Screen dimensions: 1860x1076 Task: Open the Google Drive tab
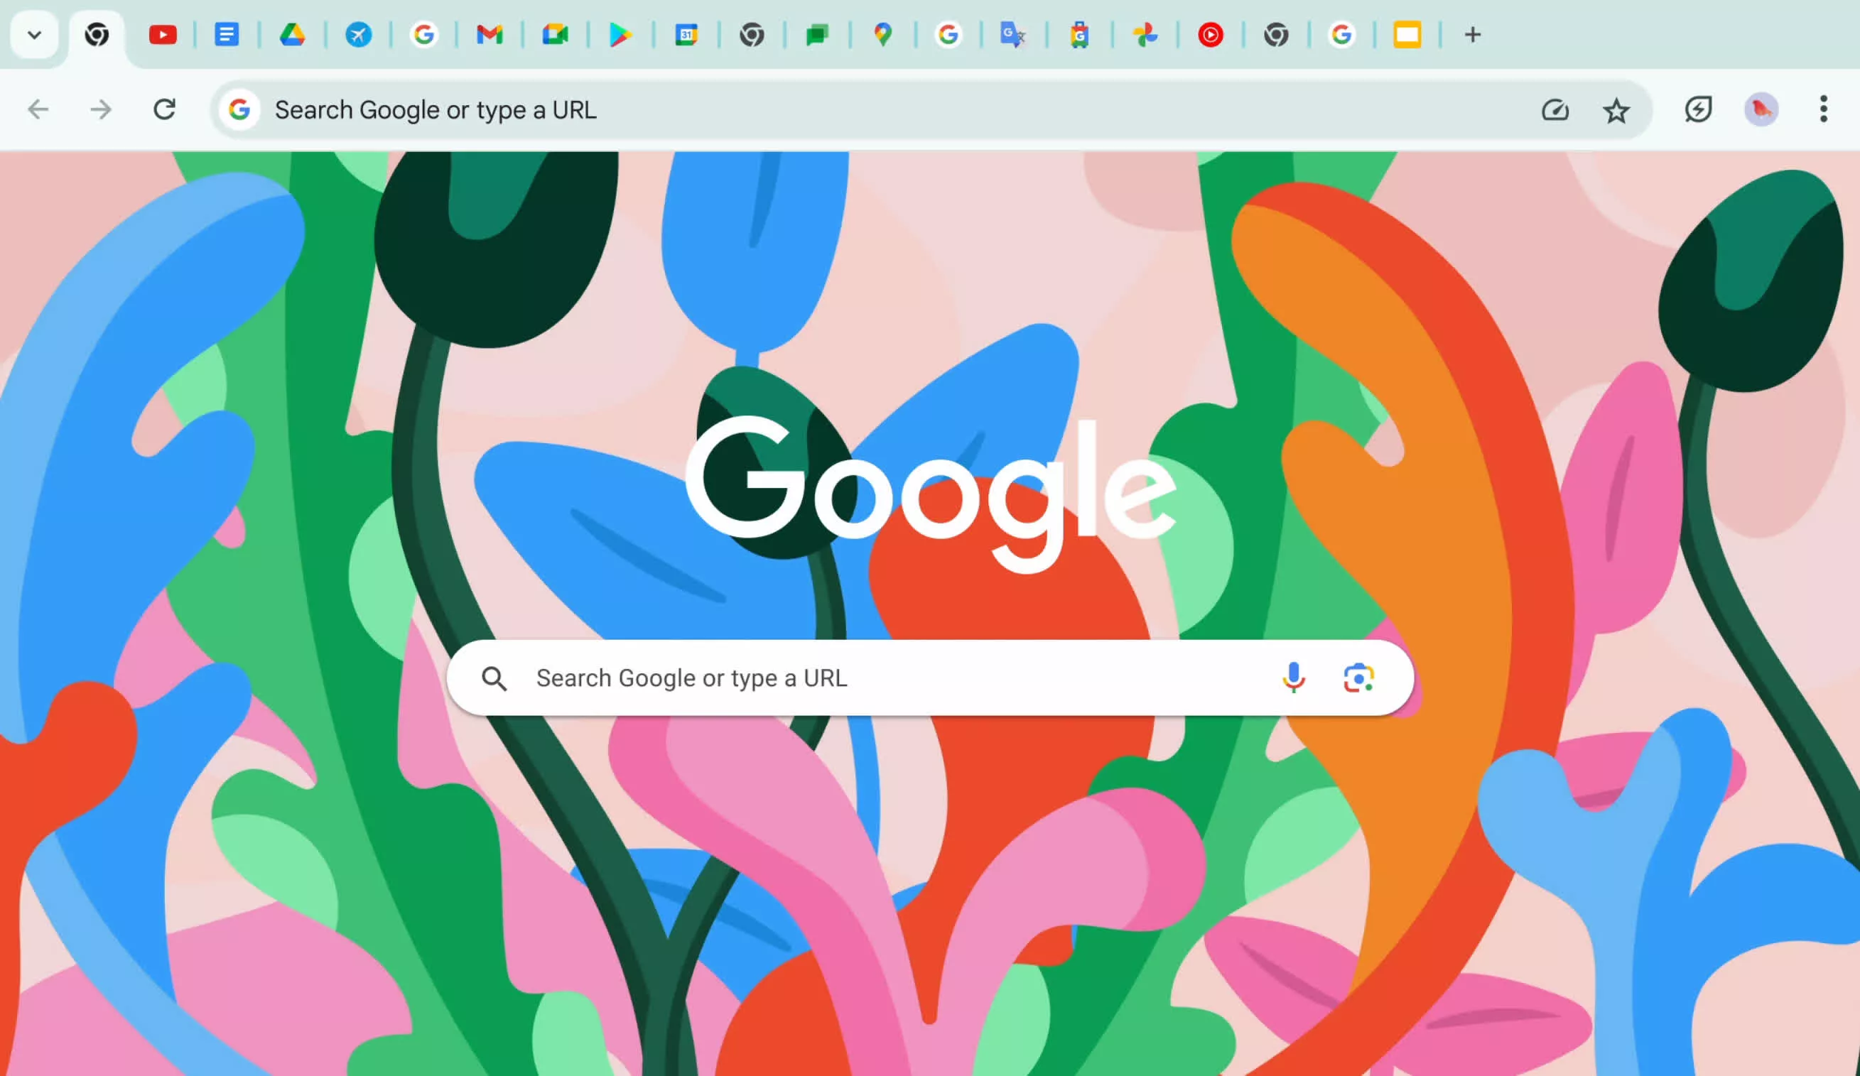[292, 35]
